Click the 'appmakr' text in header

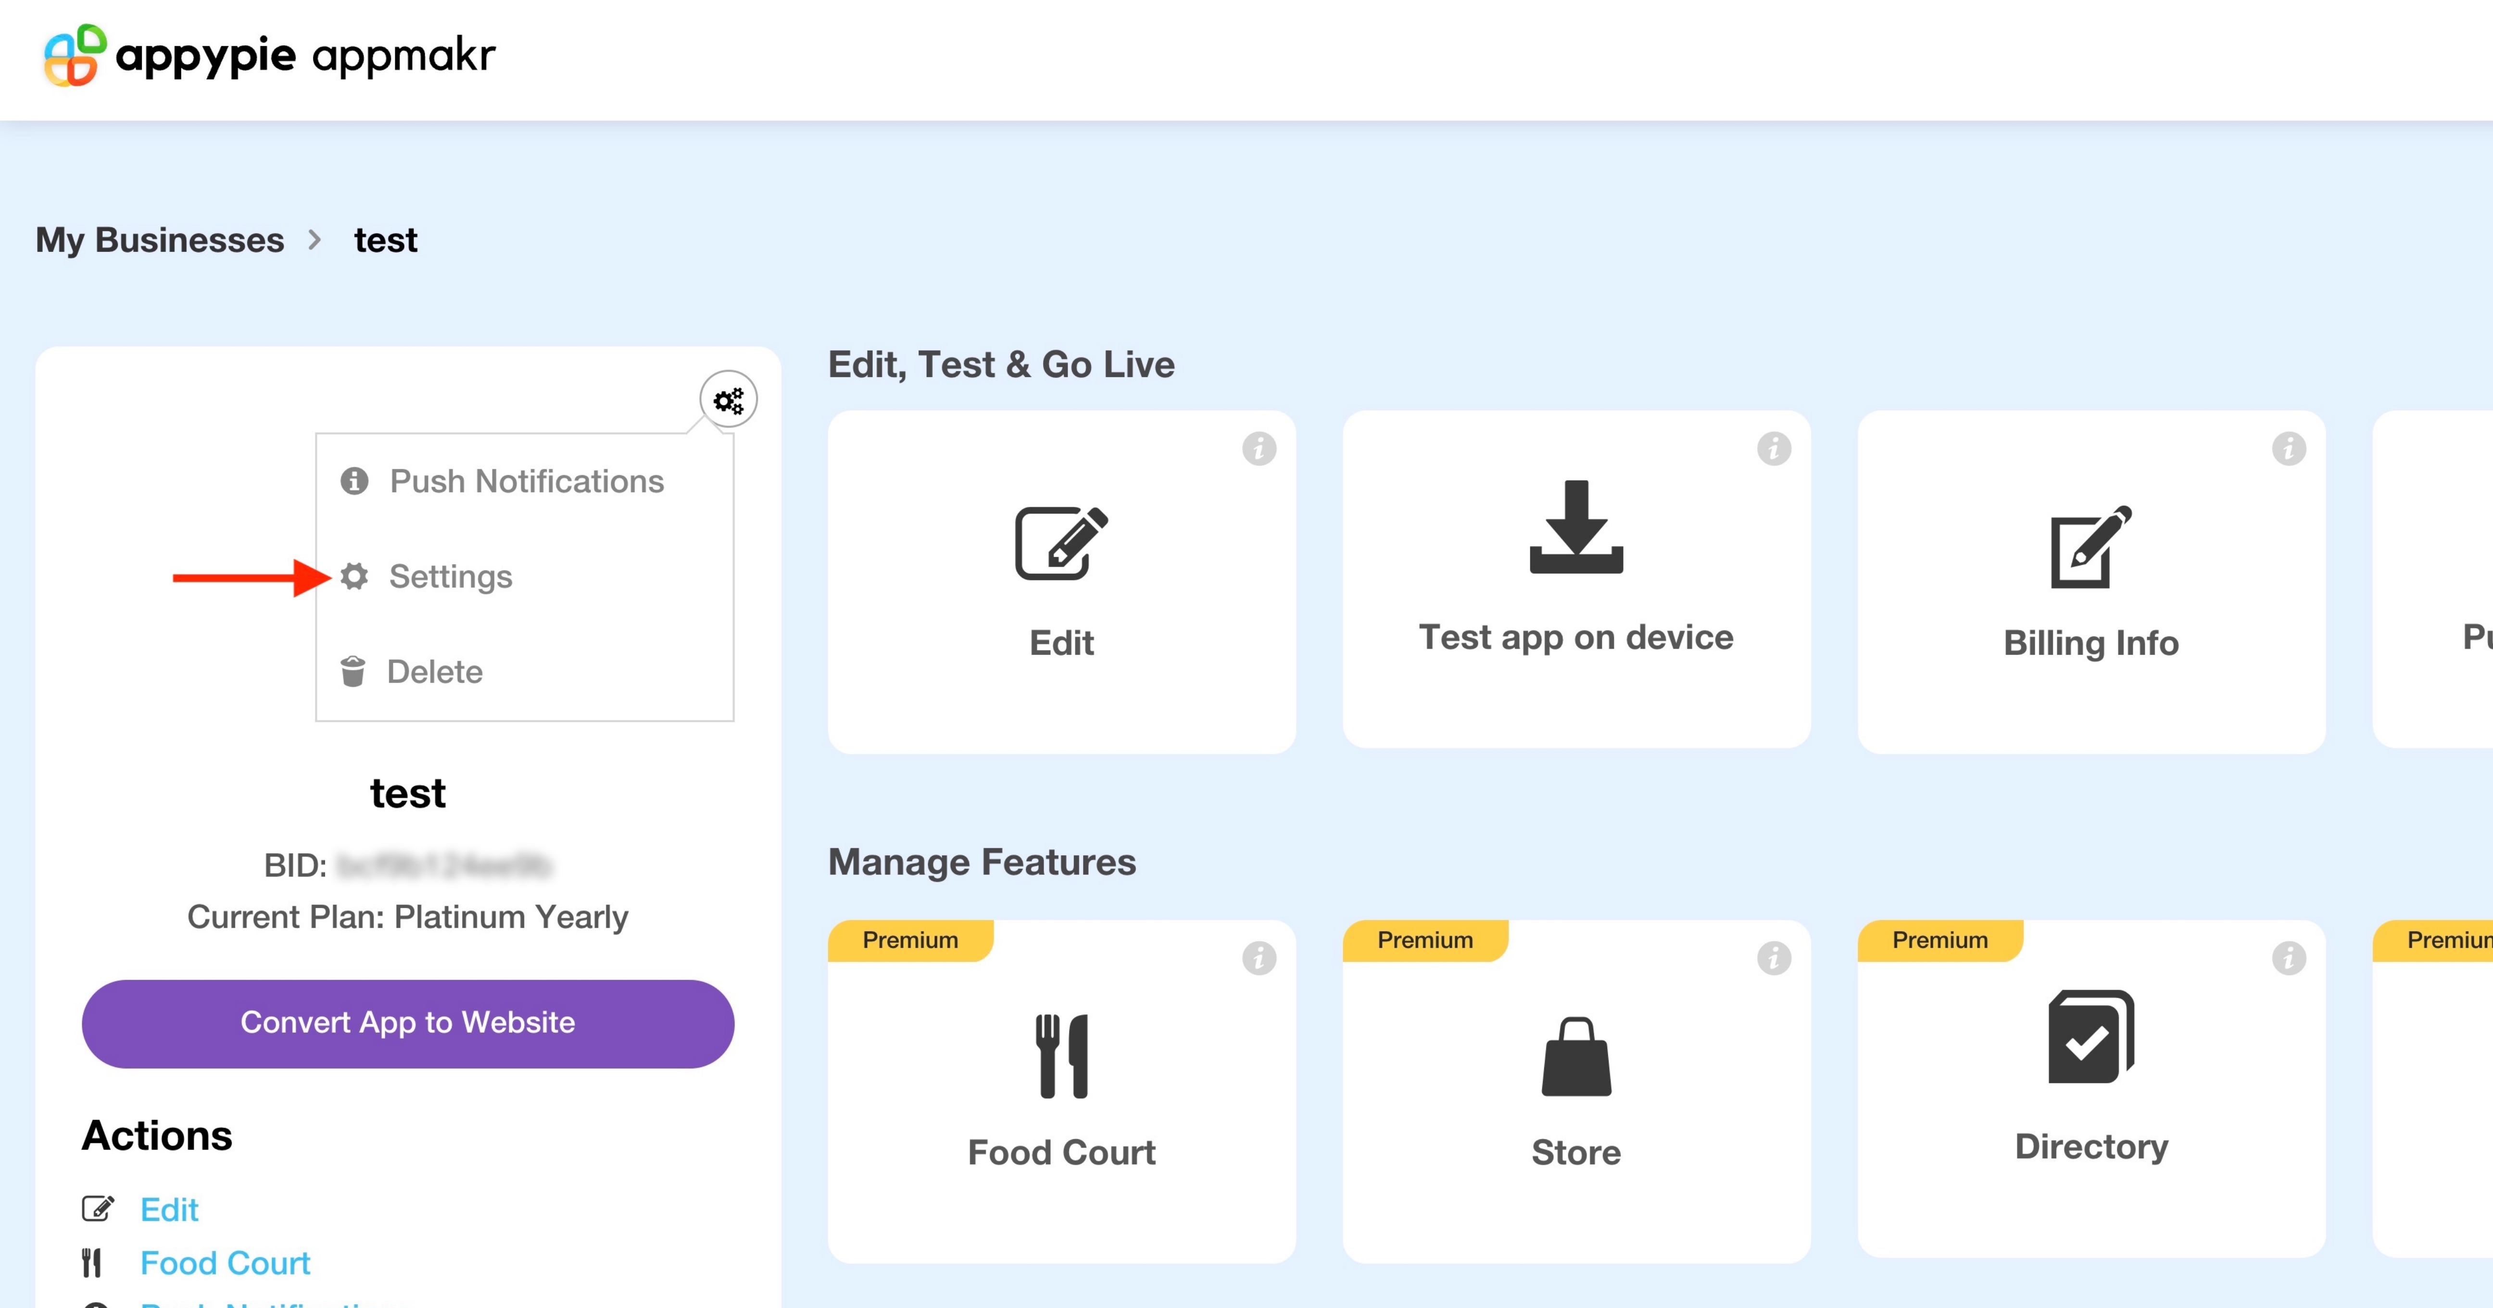click(403, 55)
